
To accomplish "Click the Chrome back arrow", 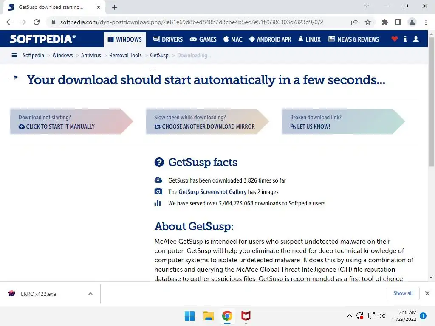I will tap(9, 22).
